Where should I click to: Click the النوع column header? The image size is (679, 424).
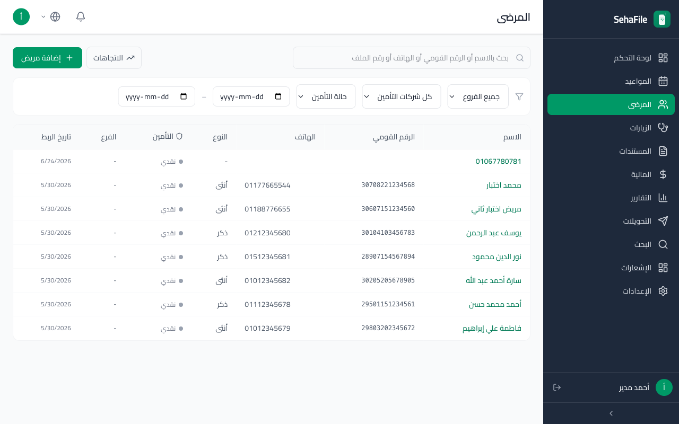point(220,137)
